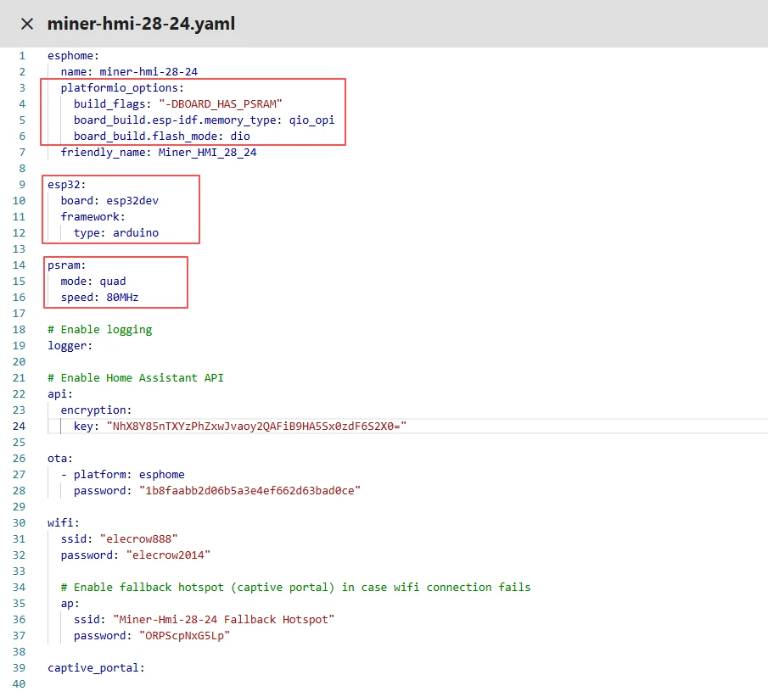Click the wifi password "elecrow2014" value
This screenshot has width=768, height=697.
coord(168,555)
